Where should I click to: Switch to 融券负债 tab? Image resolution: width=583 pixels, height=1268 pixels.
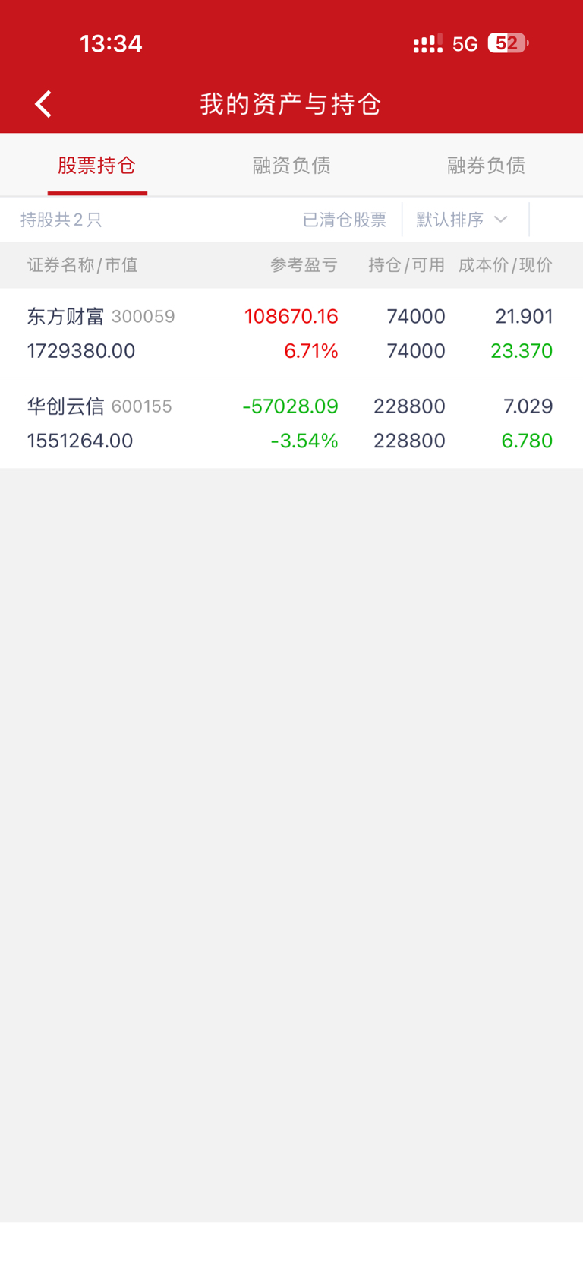pyautogui.click(x=486, y=166)
